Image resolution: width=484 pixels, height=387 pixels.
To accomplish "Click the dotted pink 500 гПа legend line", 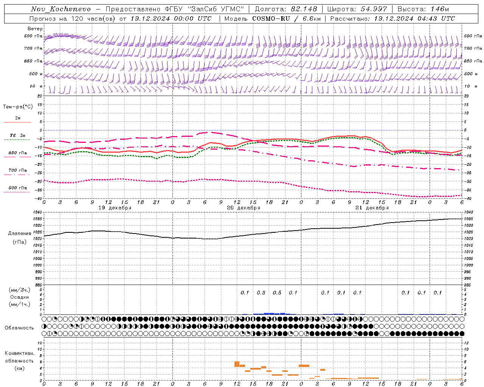I will click(17, 192).
